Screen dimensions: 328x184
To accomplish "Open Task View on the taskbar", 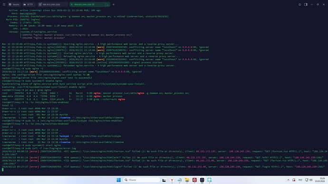I will tap(164, 180).
